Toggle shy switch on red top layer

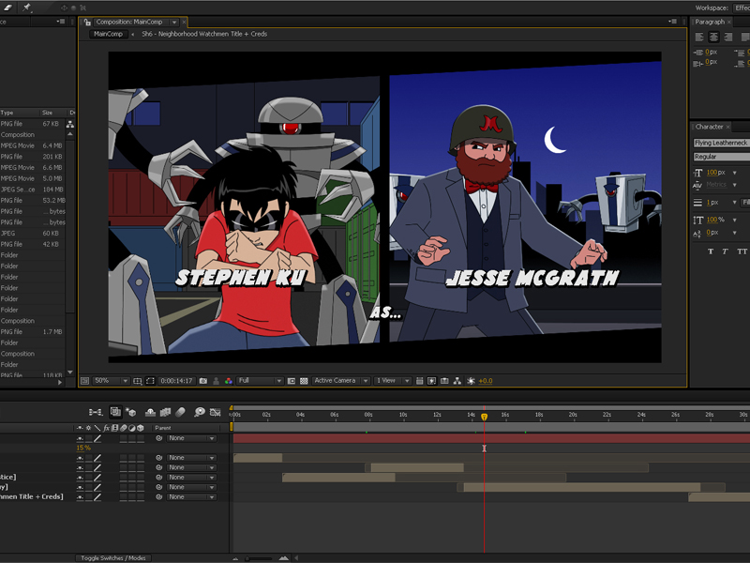click(x=80, y=438)
